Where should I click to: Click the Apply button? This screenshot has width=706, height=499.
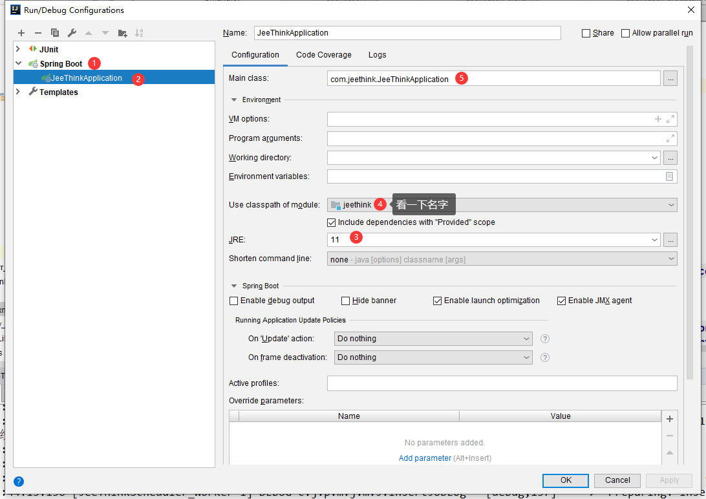pos(669,480)
